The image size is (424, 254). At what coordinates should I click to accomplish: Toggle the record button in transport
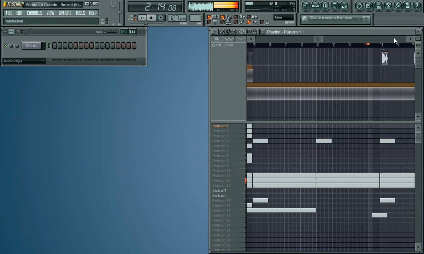pos(161,18)
